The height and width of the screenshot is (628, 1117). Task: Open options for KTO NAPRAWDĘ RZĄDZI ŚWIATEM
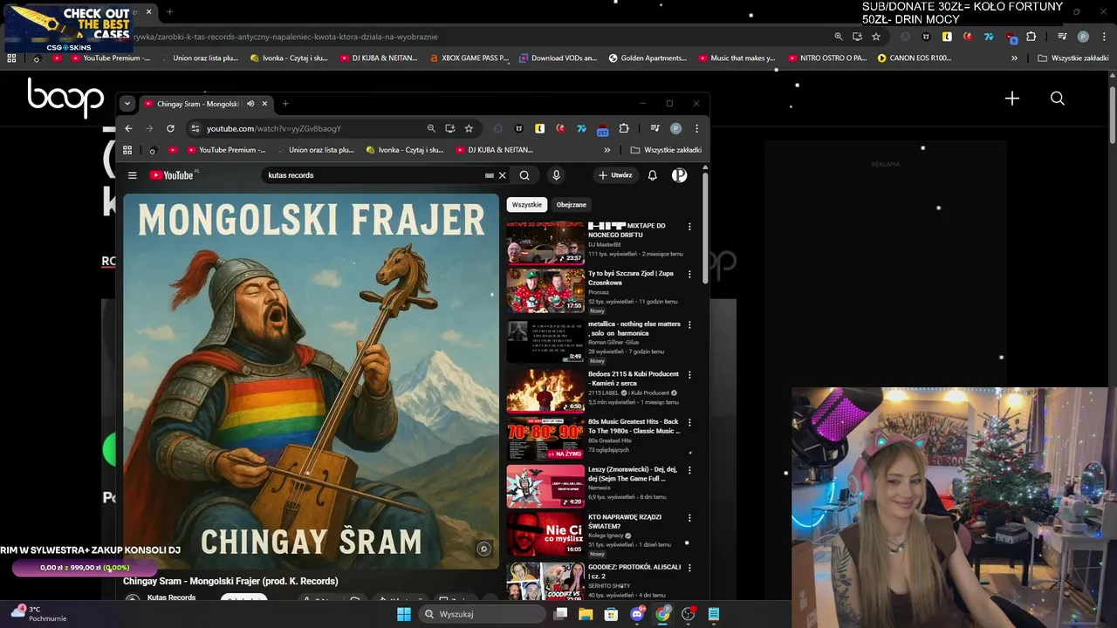(689, 517)
